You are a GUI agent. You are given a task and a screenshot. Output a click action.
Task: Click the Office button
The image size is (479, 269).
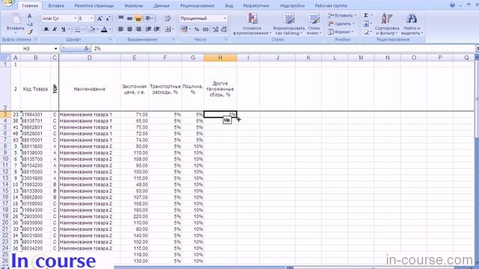(x=7, y=3)
